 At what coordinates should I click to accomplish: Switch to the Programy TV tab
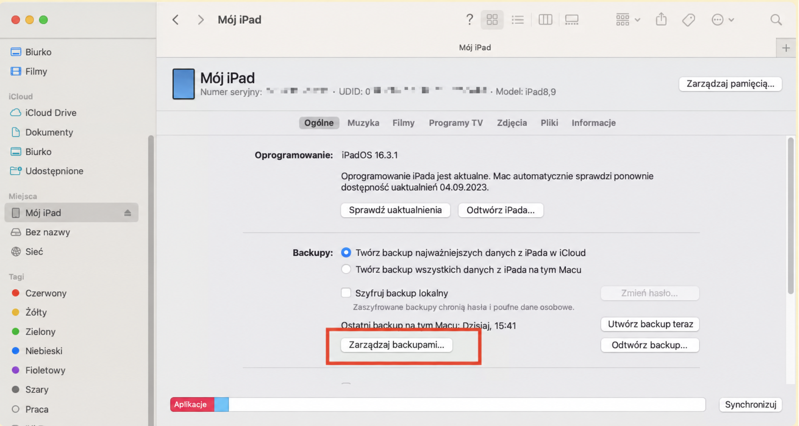pos(456,123)
